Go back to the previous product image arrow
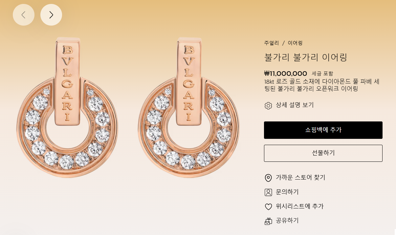Screen dimensions: 396x235 click(24, 15)
